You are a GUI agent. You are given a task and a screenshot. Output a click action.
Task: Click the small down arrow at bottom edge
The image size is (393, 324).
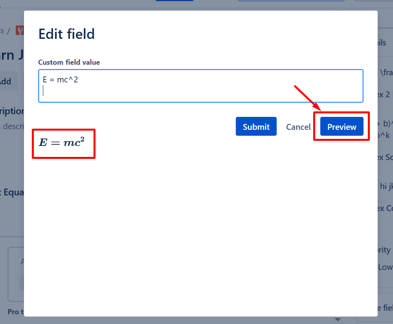click(338, 320)
